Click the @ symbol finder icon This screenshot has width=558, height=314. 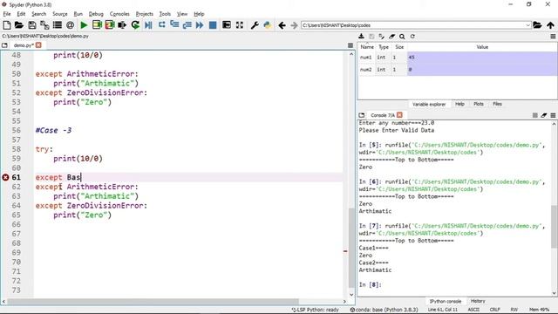tap(70, 25)
